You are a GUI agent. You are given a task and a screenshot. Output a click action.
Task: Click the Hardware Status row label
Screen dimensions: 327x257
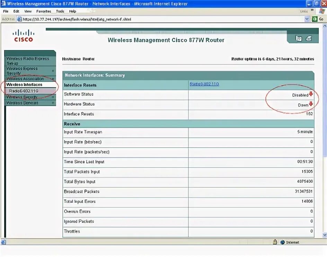click(x=79, y=104)
